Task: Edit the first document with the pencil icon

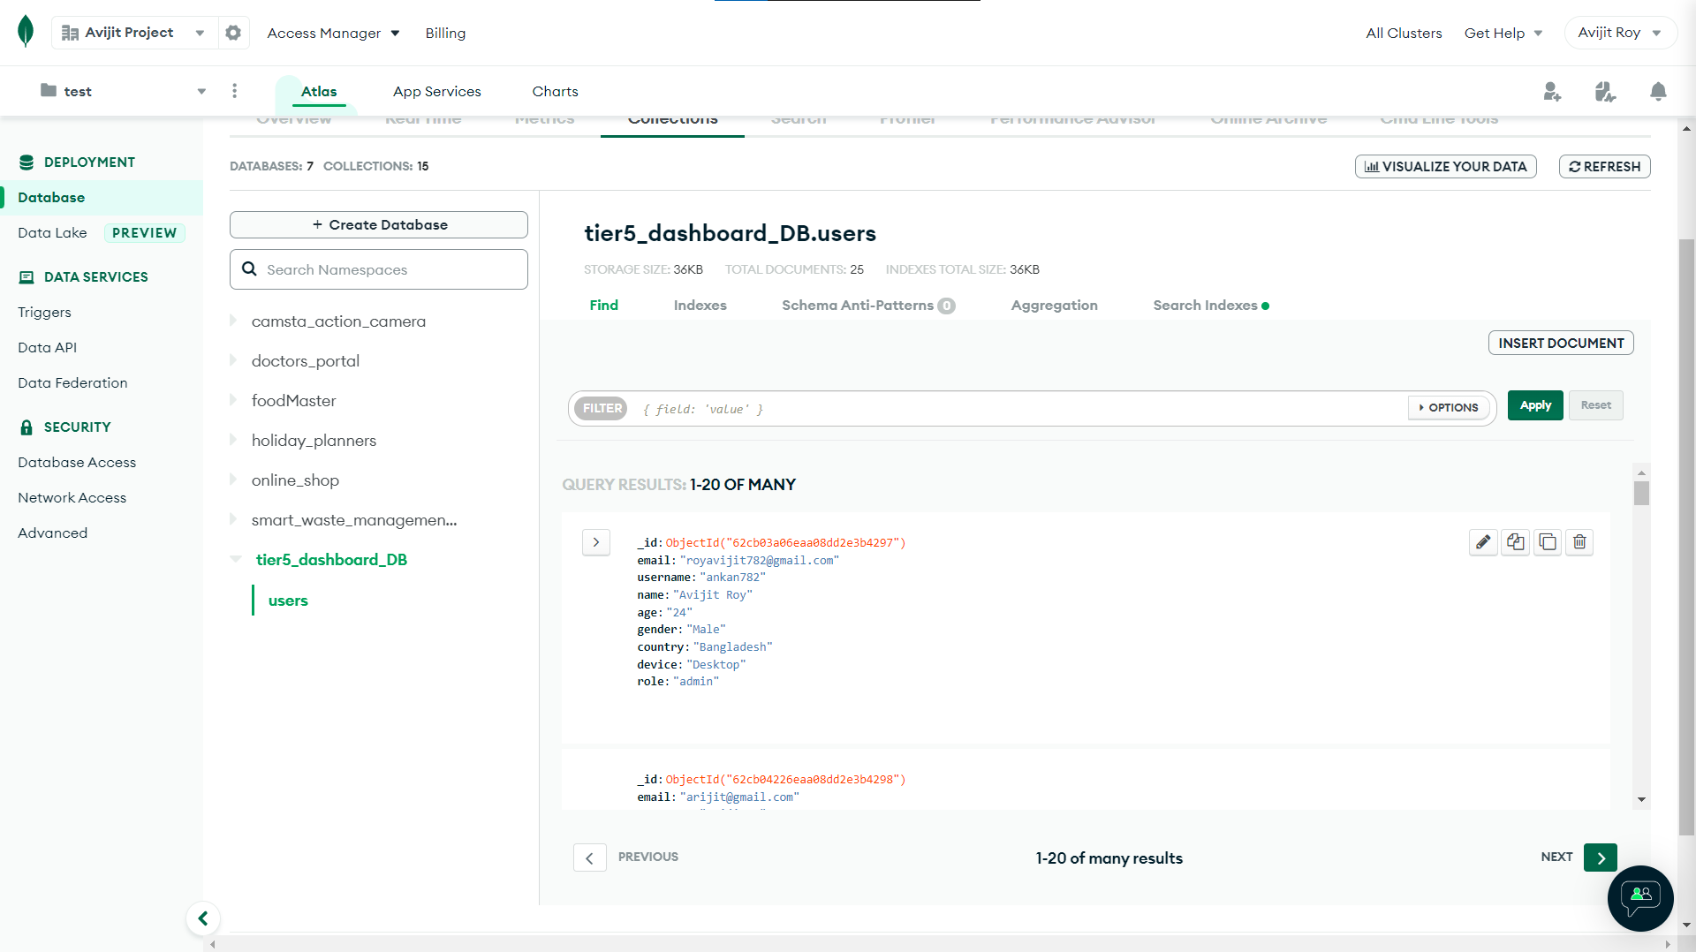Action: coord(1483,542)
